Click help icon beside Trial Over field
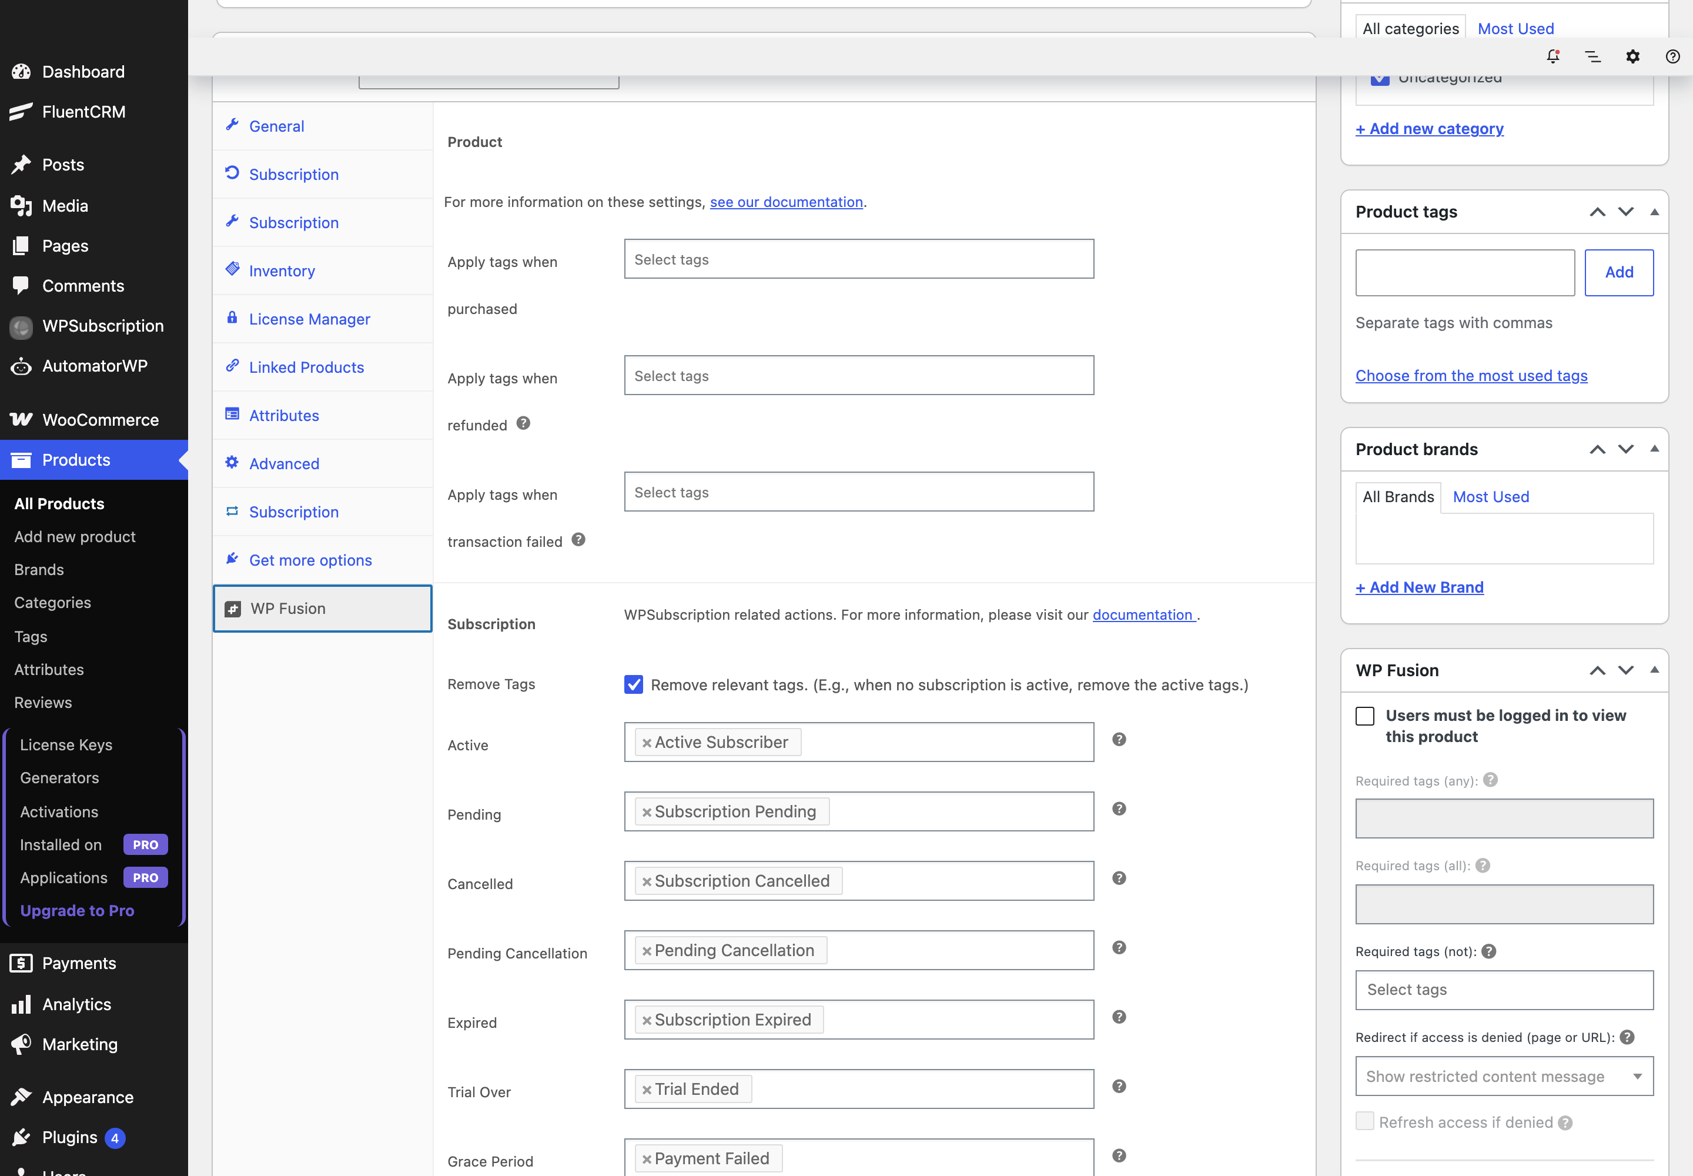The height and width of the screenshot is (1176, 1693). 1118,1086
